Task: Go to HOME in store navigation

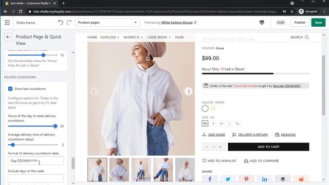Action: pyautogui.click(x=92, y=37)
